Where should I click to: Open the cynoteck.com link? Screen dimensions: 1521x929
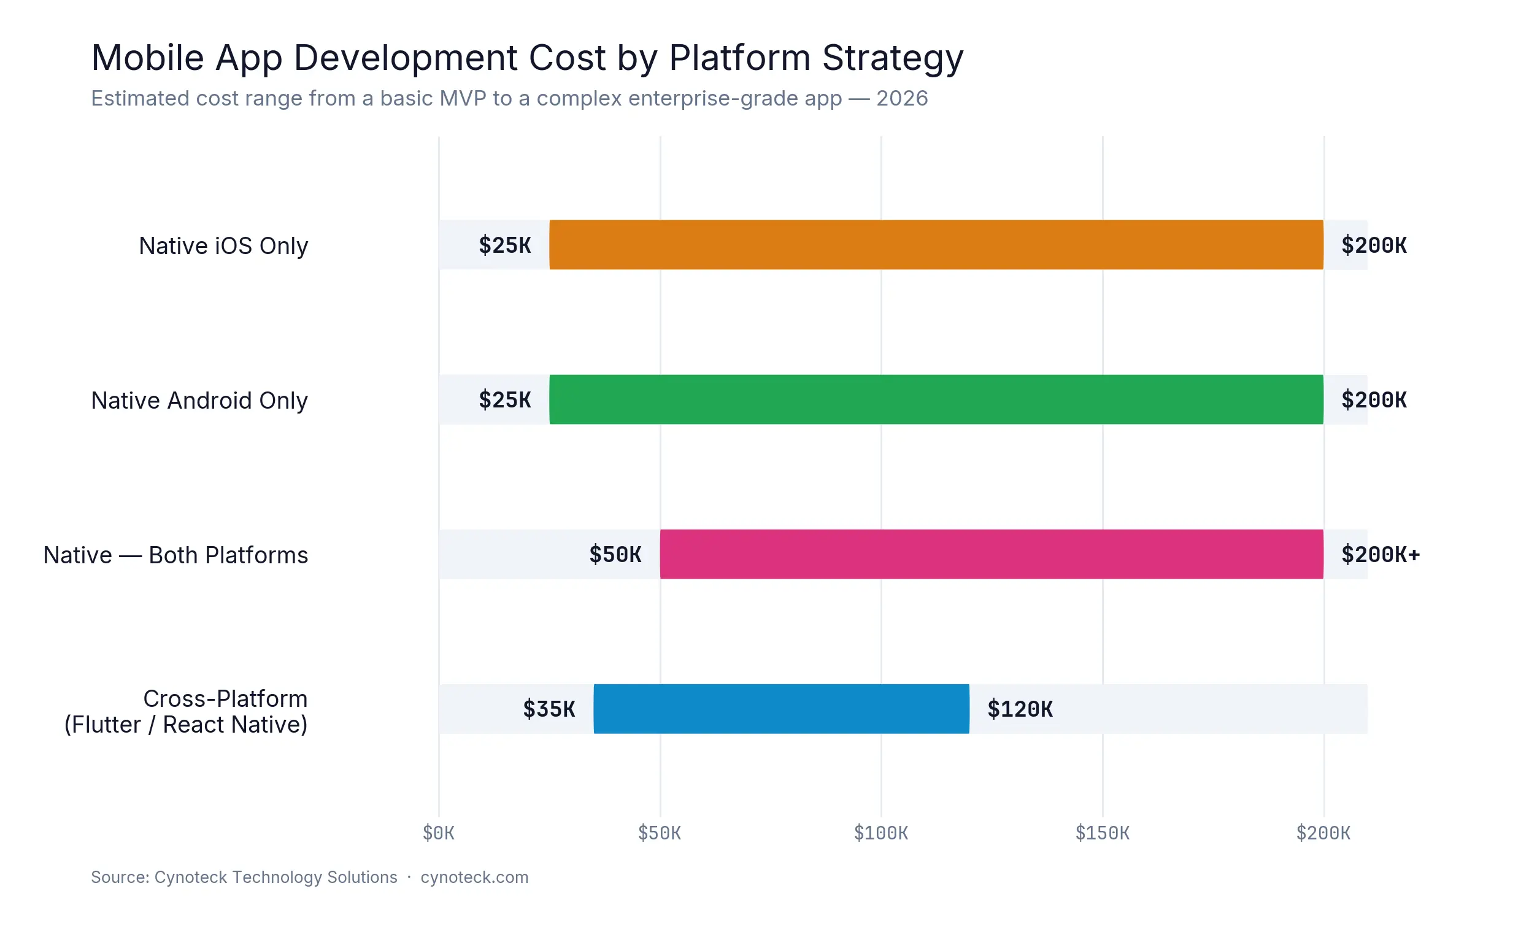click(474, 877)
